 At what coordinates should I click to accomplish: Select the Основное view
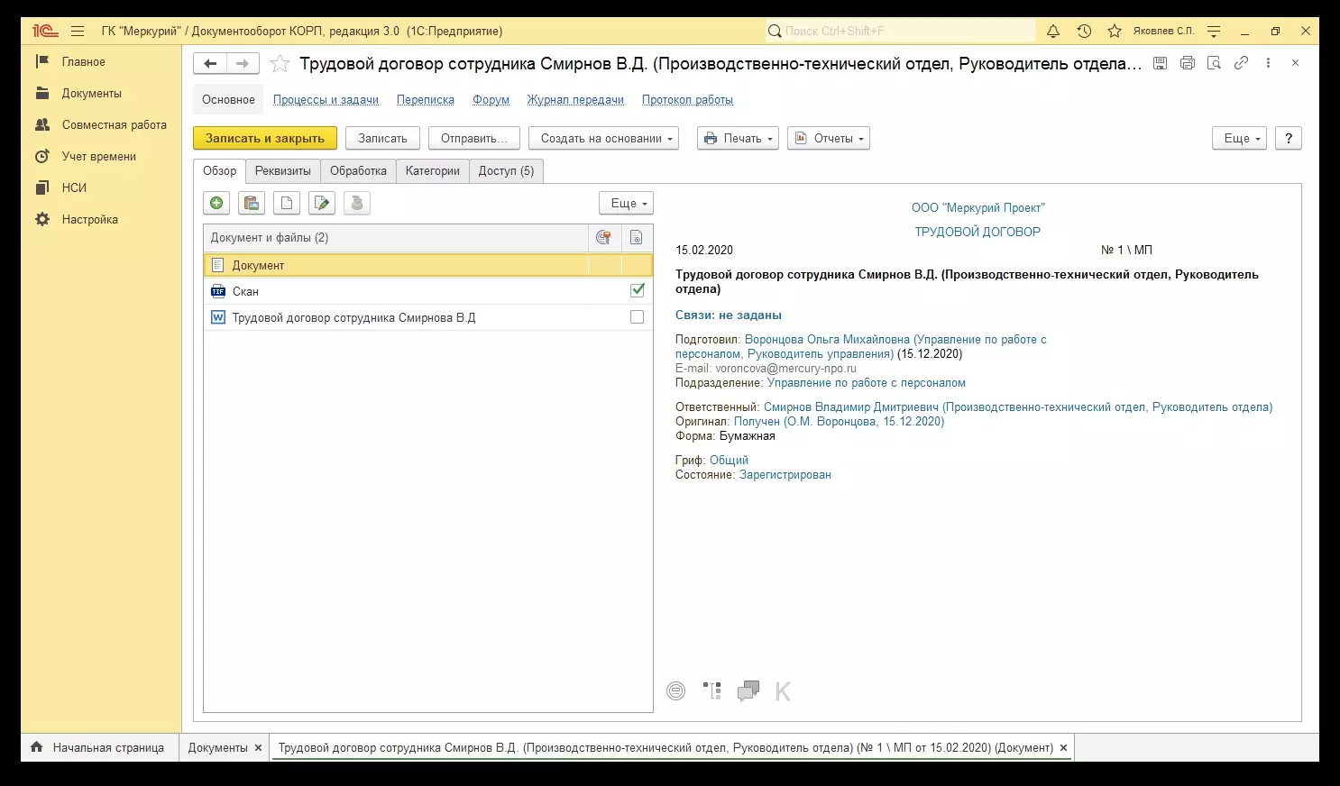click(228, 100)
